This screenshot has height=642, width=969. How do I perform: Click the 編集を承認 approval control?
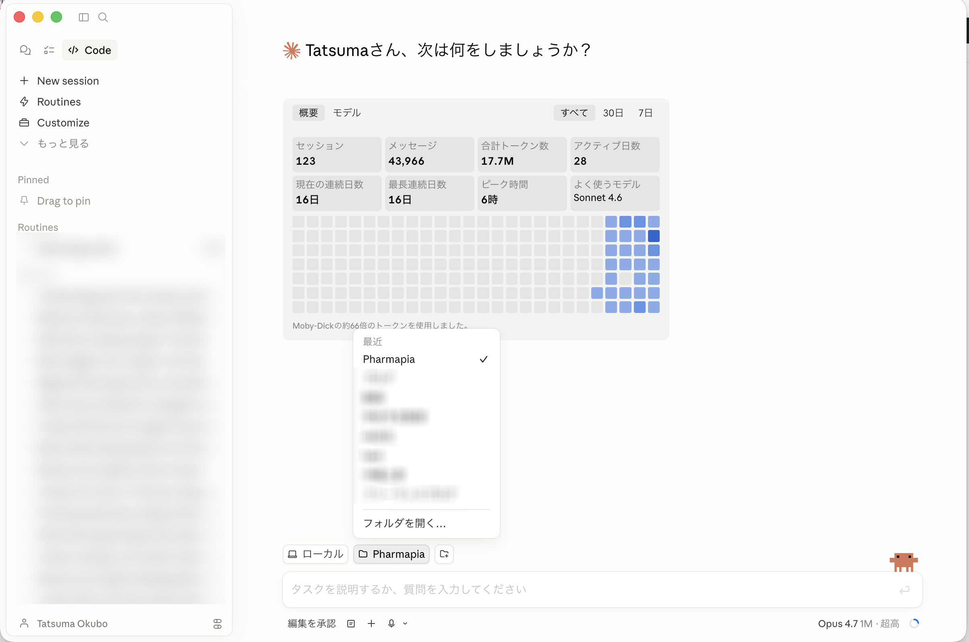(312, 623)
